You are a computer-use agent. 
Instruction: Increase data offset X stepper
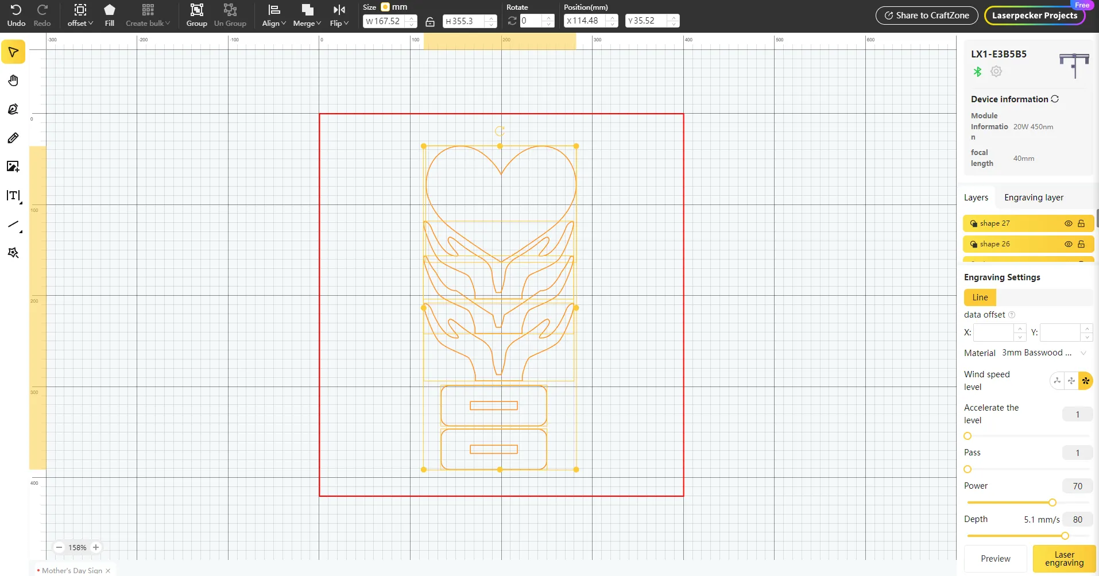(1020, 328)
